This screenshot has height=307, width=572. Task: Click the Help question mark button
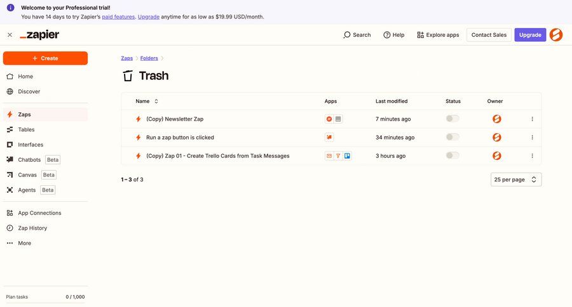(393, 35)
